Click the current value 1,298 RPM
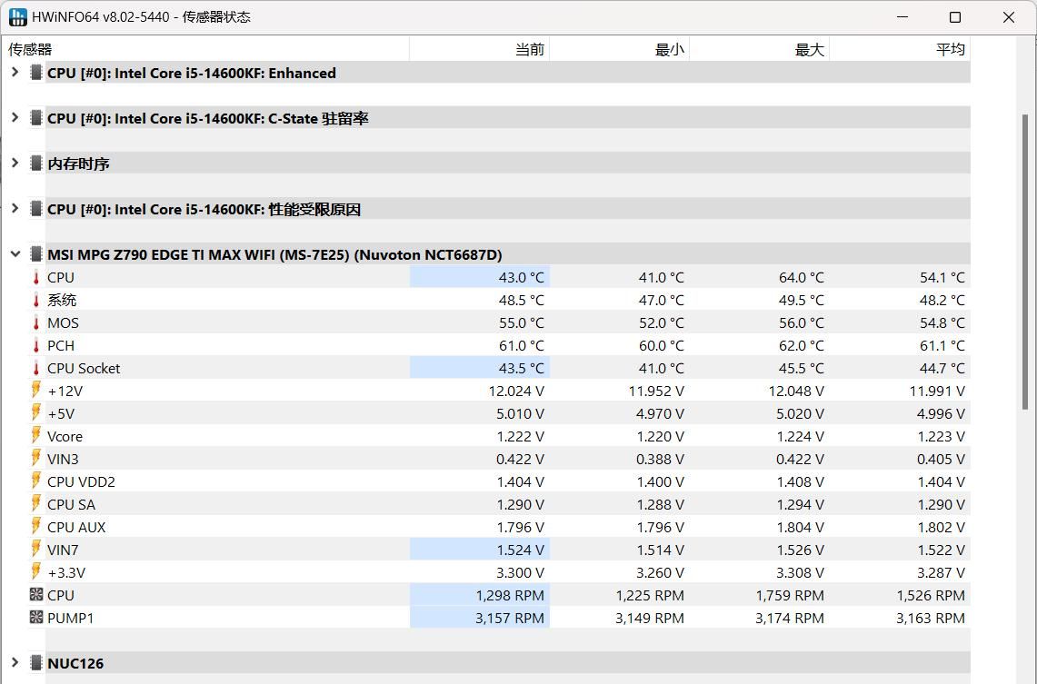 point(510,596)
